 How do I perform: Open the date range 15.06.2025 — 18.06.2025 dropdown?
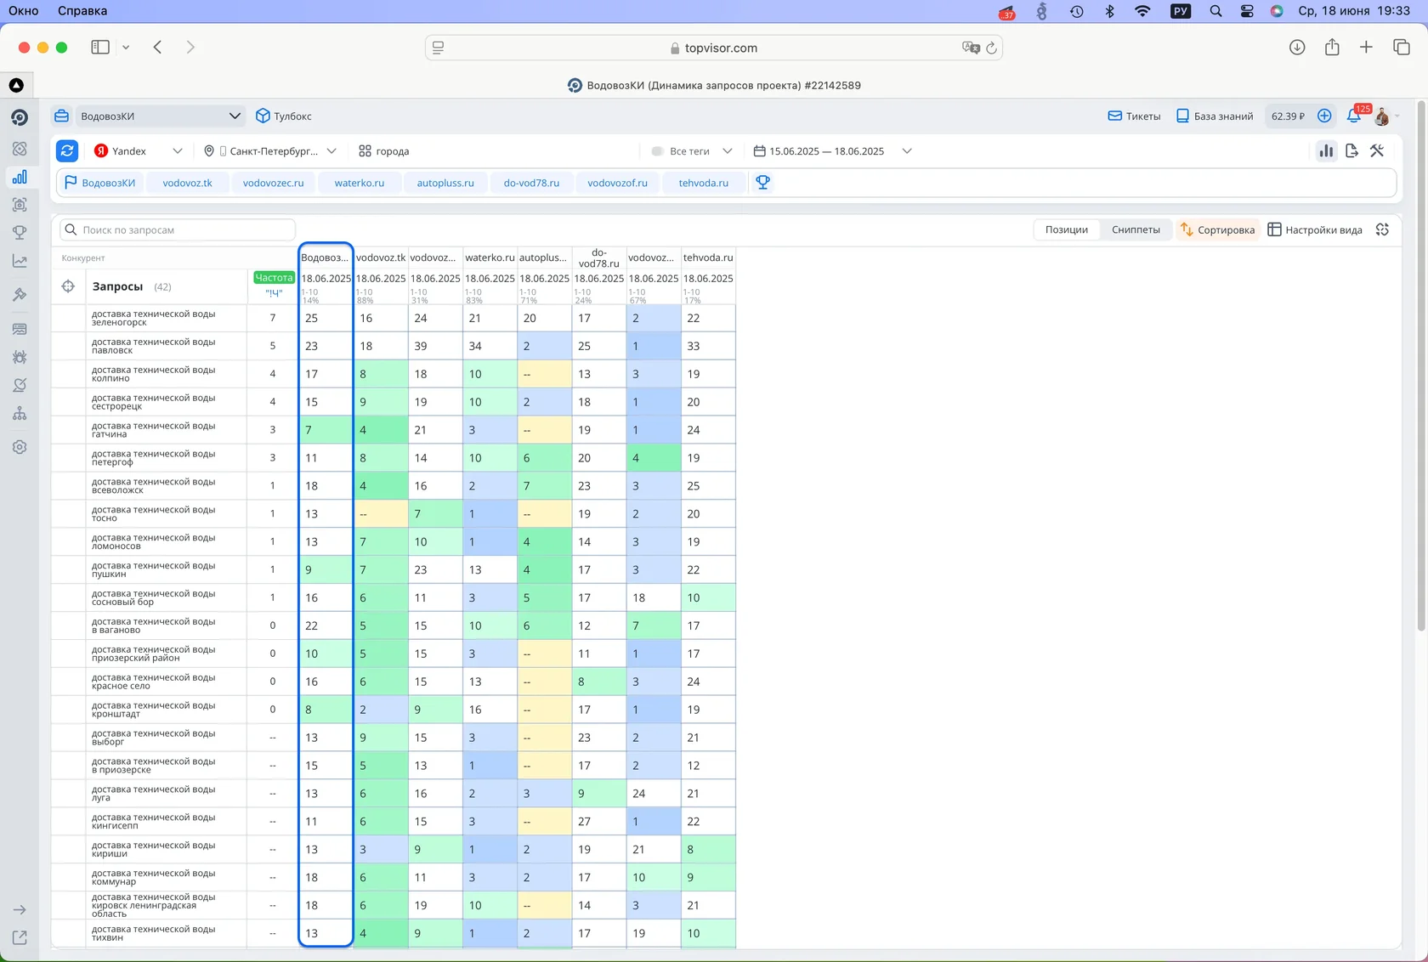(x=833, y=151)
